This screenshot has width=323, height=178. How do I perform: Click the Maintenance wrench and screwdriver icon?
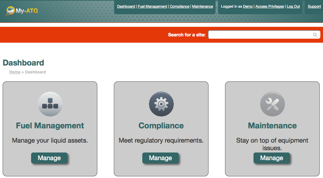coord(272,104)
